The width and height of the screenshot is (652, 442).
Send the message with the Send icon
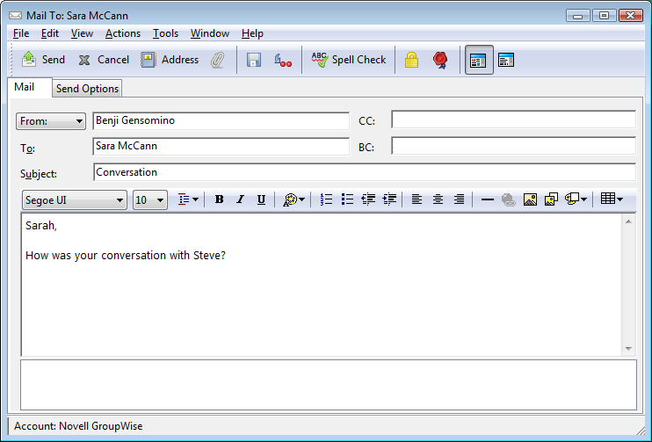pyautogui.click(x=29, y=60)
